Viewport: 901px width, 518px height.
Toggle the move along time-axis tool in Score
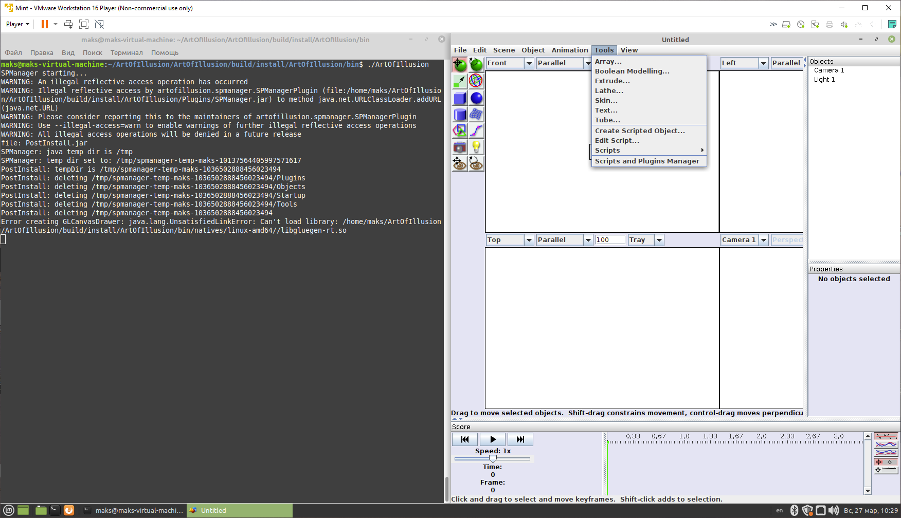pyautogui.click(x=886, y=470)
